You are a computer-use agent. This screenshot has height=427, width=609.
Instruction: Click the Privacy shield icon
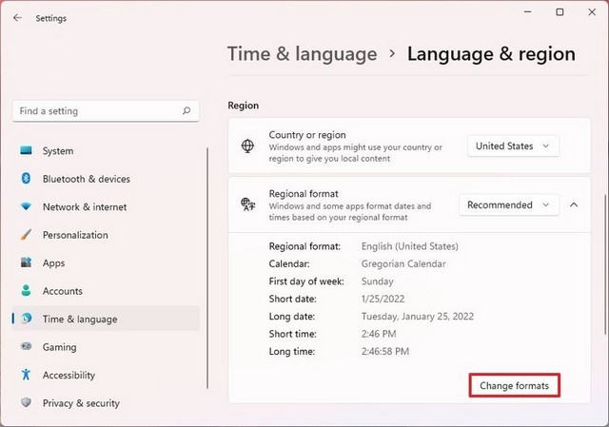(x=26, y=402)
